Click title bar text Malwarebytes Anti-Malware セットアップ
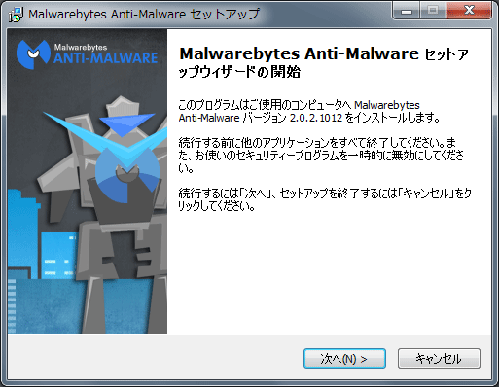This screenshot has width=499, height=387. coord(144,15)
